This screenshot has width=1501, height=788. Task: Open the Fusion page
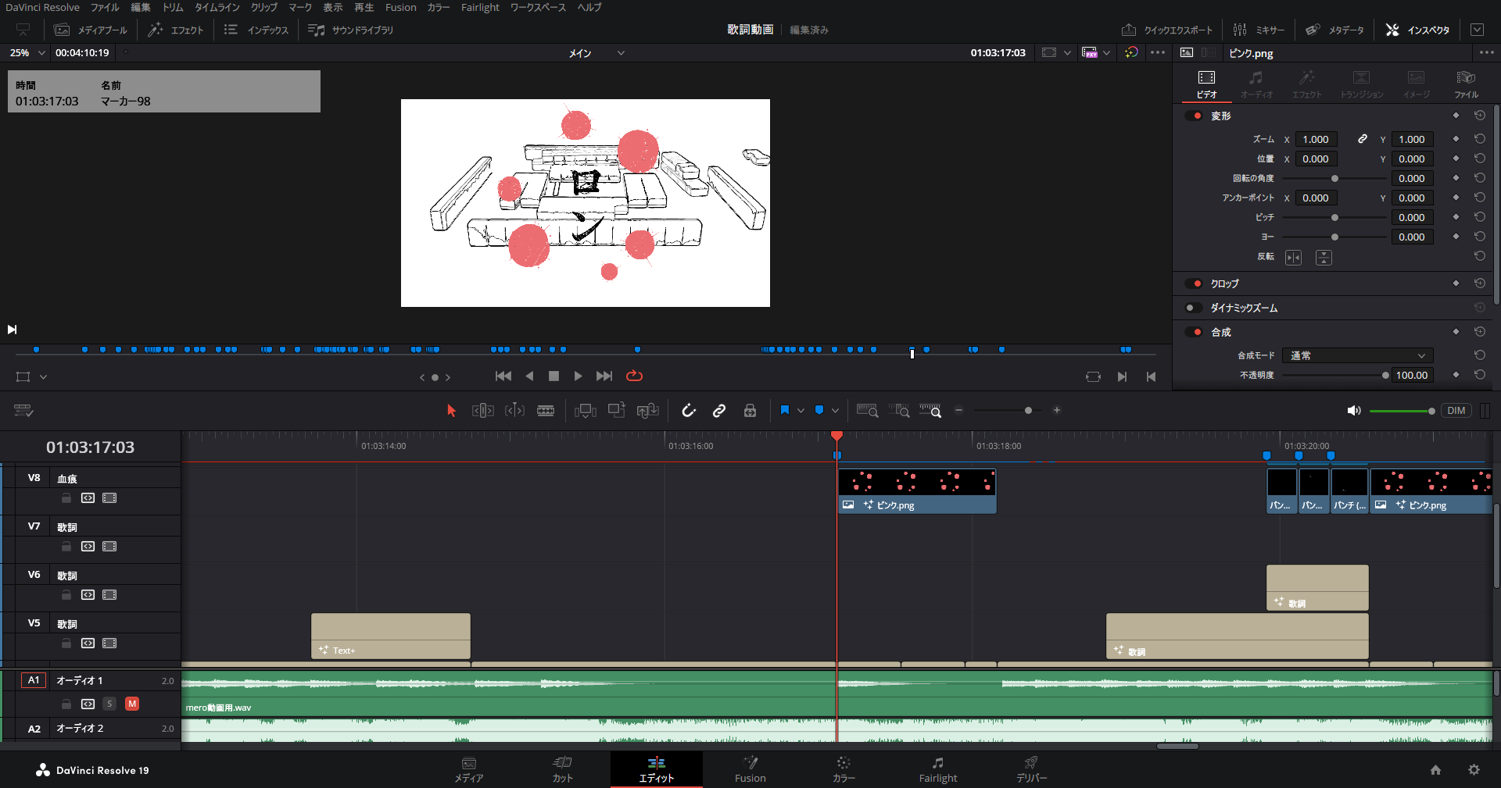click(750, 769)
